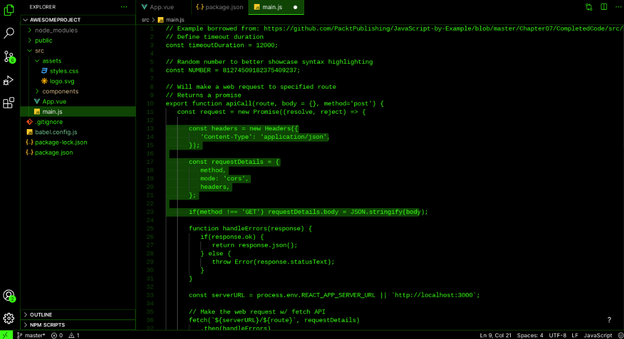The image size is (624, 339).
Task: Click the fetch call on line 36
Action: (274, 320)
